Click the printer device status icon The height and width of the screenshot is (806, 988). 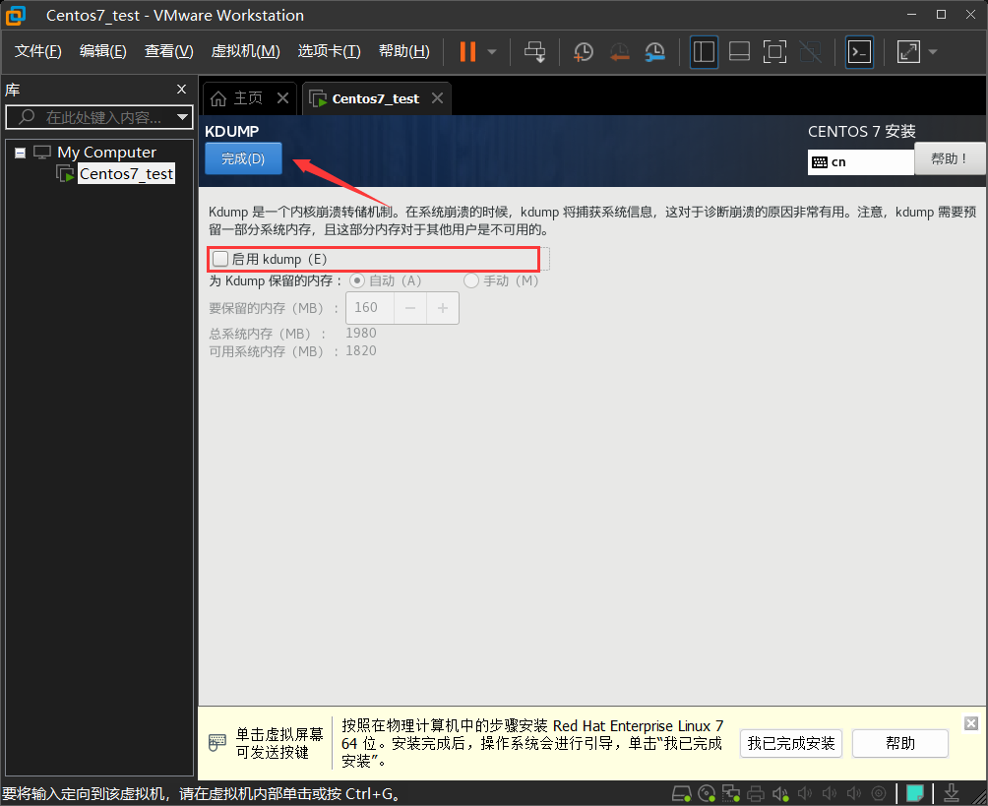pos(756,793)
